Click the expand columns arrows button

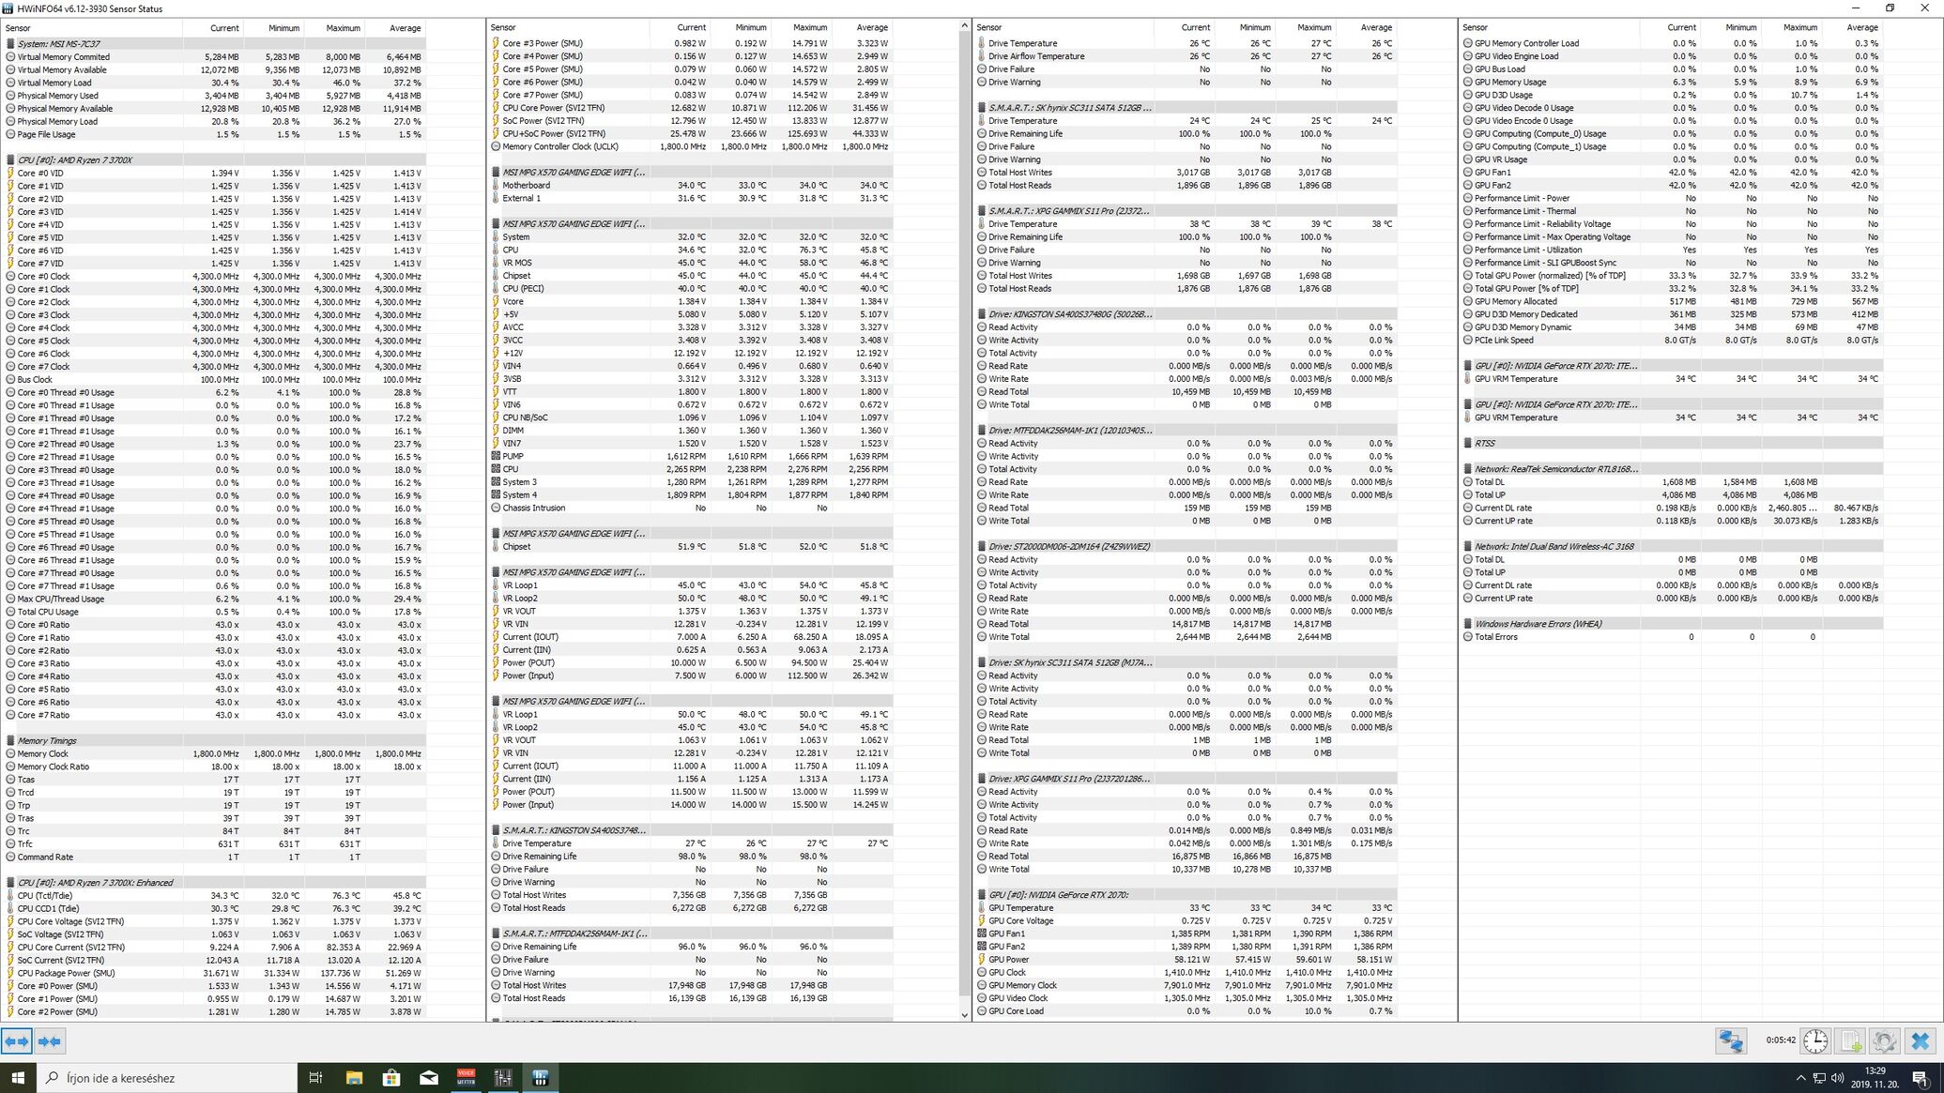(17, 1040)
